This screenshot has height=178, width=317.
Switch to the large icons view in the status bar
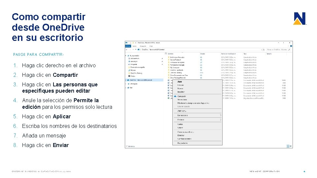[x=291, y=146]
